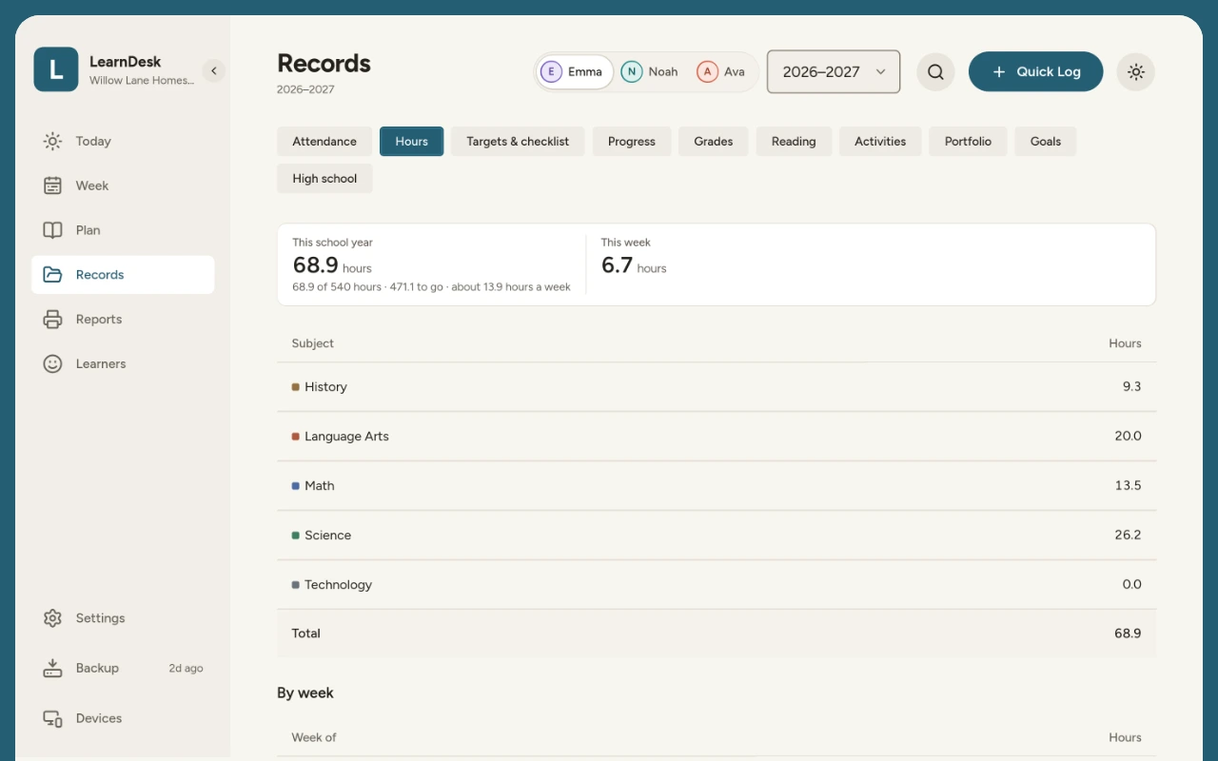Open the Attendance tab
Image resolution: width=1218 pixels, height=761 pixels.
tap(324, 142)
